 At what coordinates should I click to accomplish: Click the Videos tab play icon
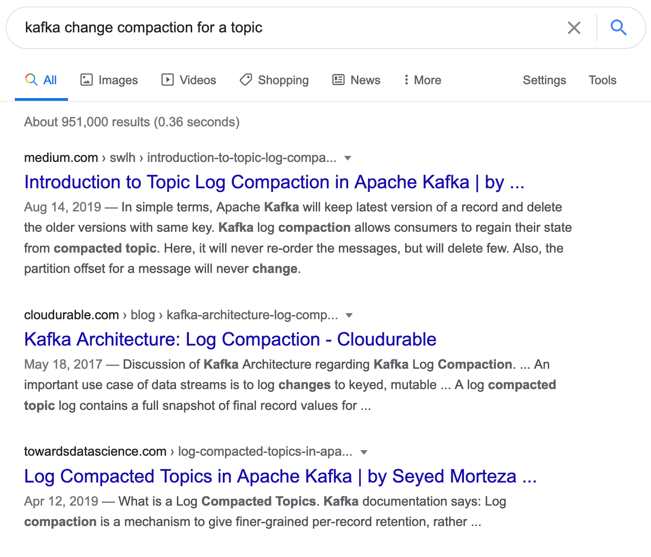pos(167,80)
